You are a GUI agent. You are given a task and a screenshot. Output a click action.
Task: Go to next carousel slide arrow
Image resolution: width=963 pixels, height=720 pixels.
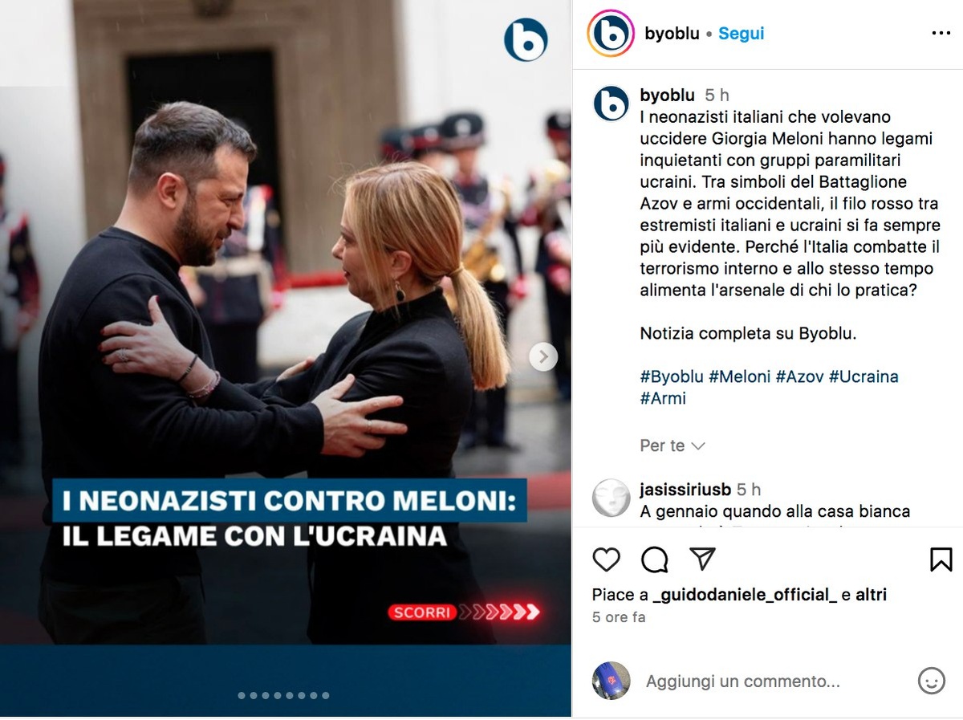coord(543,356)
